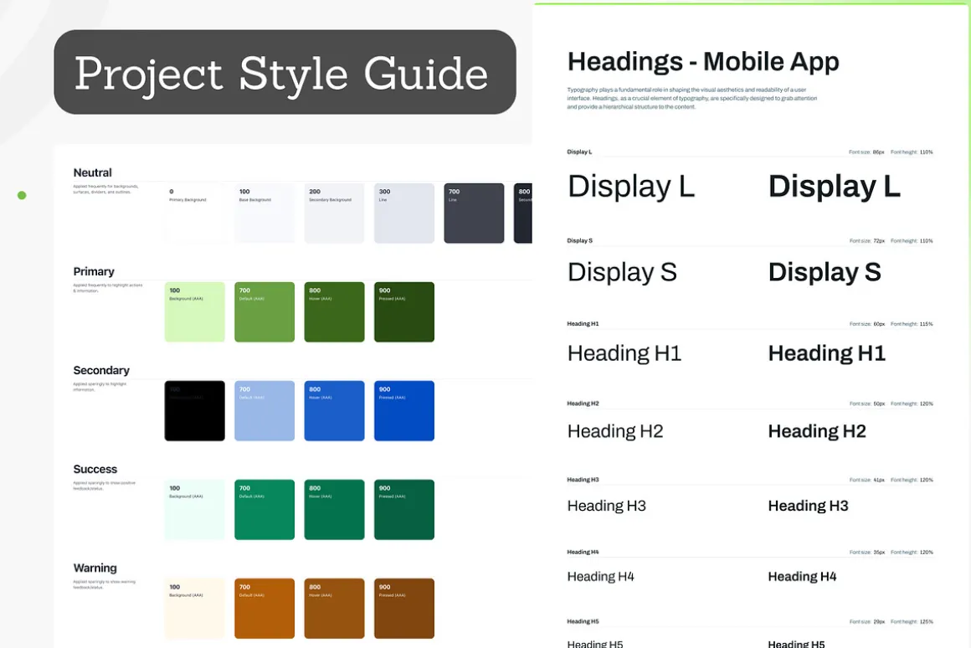Select the Warning 800 Hover swatch
This screenshot has height=648, width=971.
pyautogui.click(x=334, y=609)
